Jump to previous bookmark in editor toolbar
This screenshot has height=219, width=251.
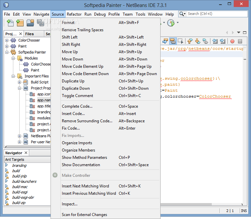pyautogui.click(x=190, y=41)
